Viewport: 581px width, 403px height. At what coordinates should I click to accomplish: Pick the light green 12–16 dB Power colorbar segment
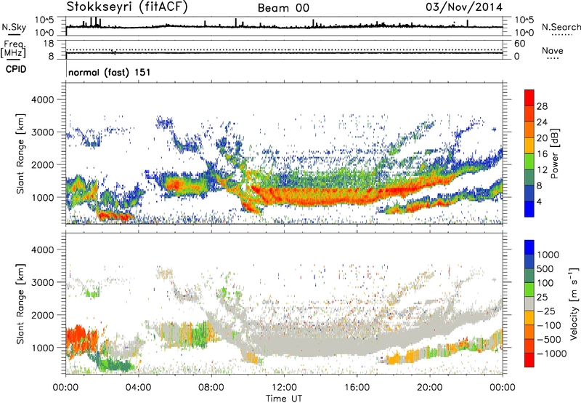click(529, 161)
